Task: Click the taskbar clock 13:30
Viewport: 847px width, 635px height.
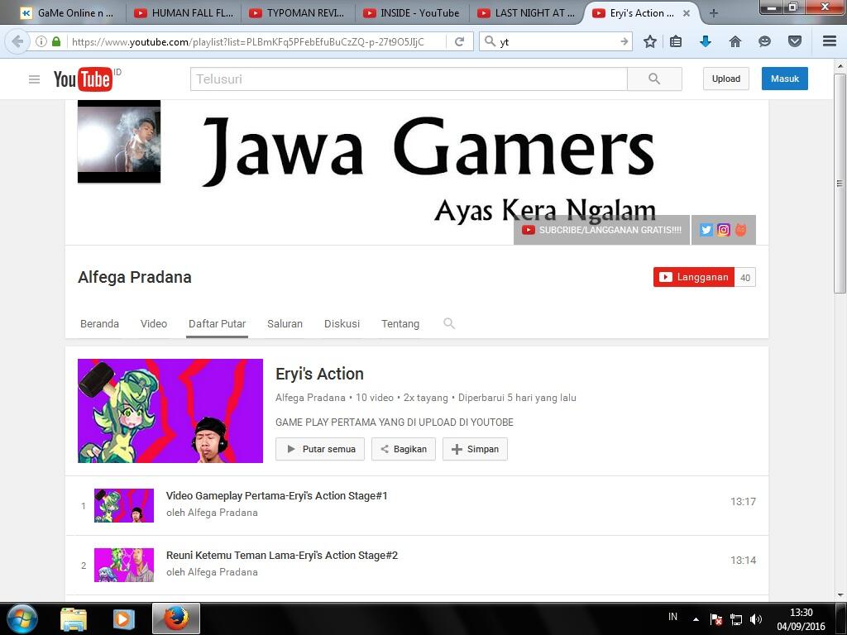Action: click(801, 613)
